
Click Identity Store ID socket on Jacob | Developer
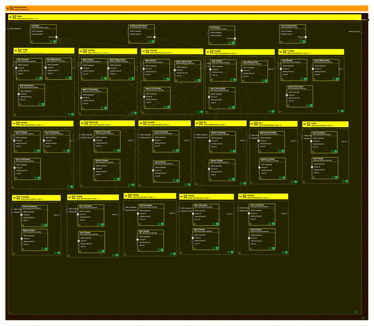(153, 143)
